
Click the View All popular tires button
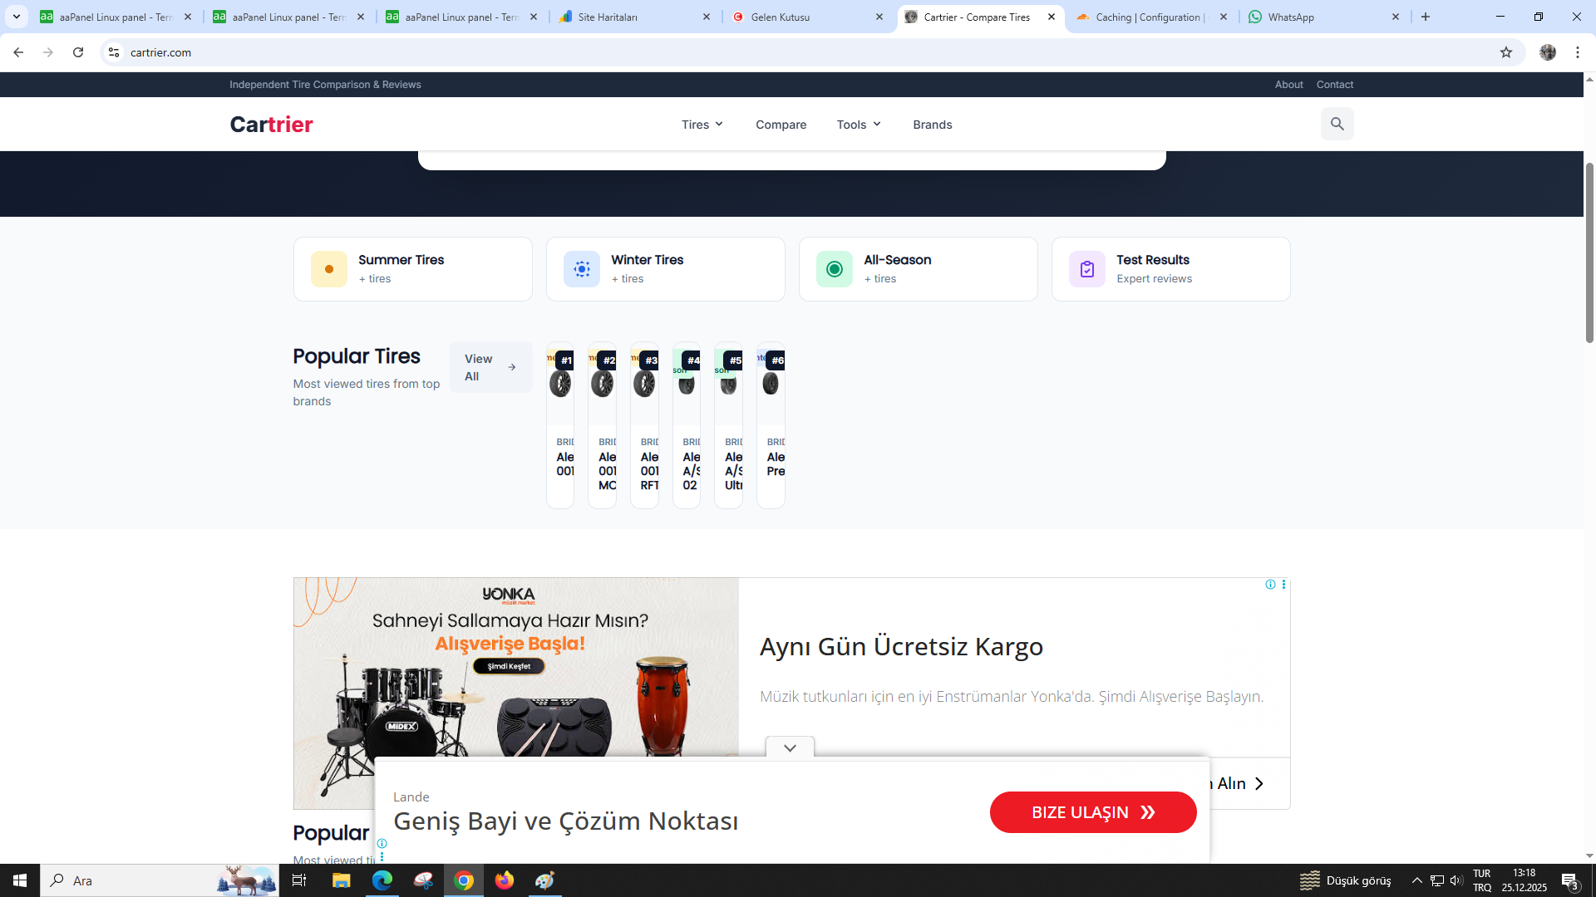pos(490,367)
